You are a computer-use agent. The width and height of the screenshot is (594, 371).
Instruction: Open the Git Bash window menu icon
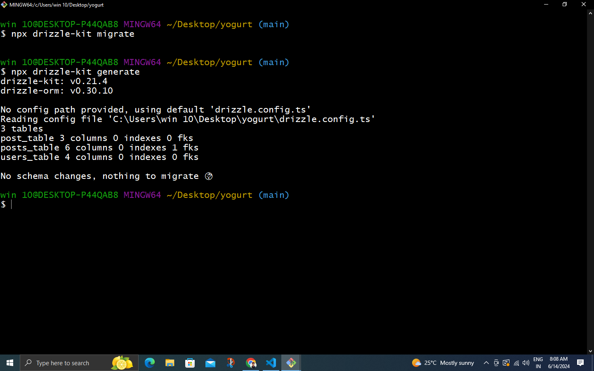tap(4, 5)
